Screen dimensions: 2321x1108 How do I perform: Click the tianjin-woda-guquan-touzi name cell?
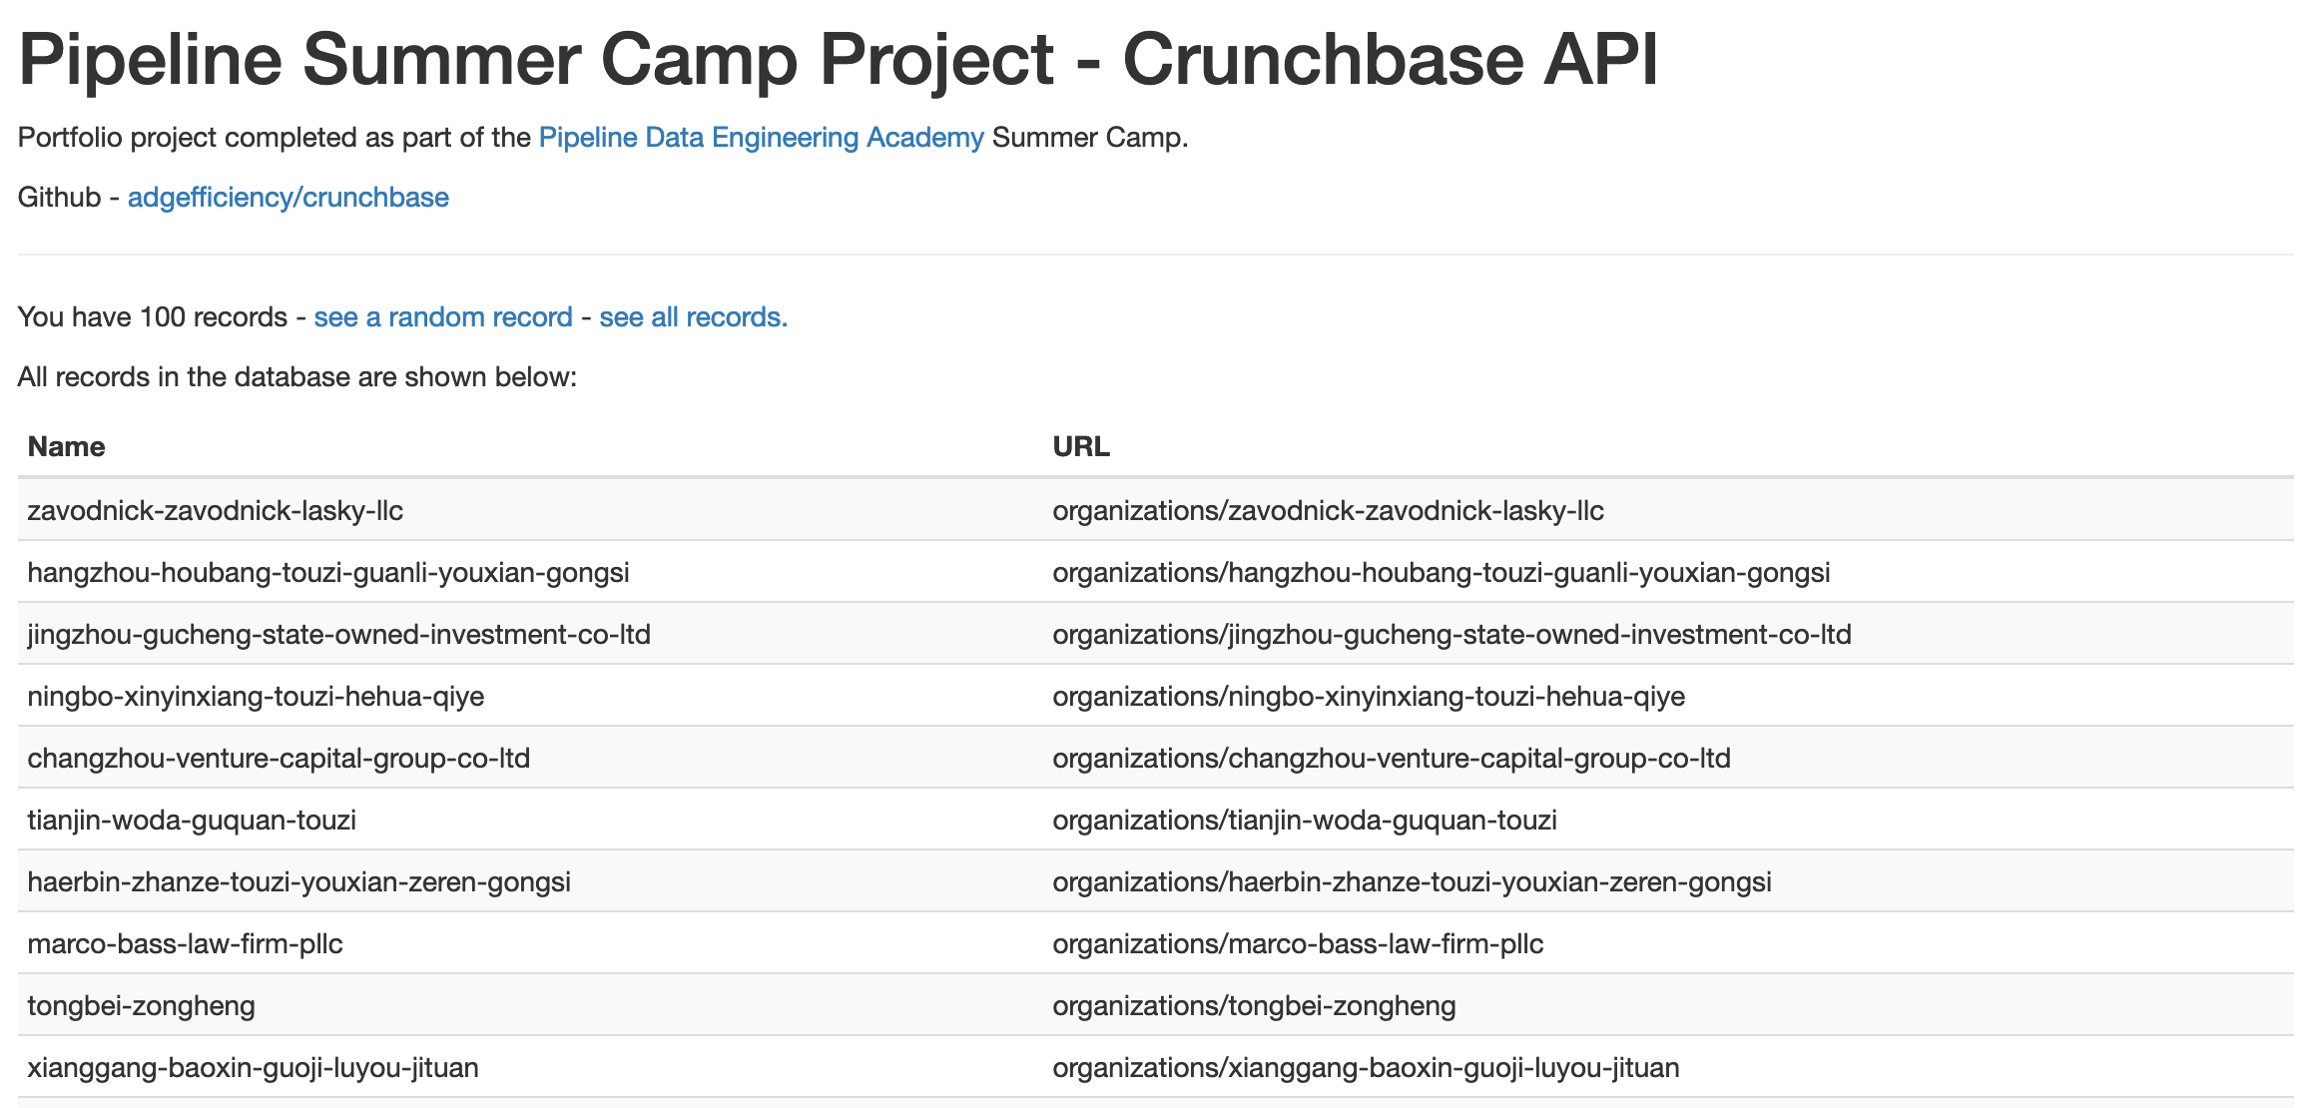click(530, 820)
